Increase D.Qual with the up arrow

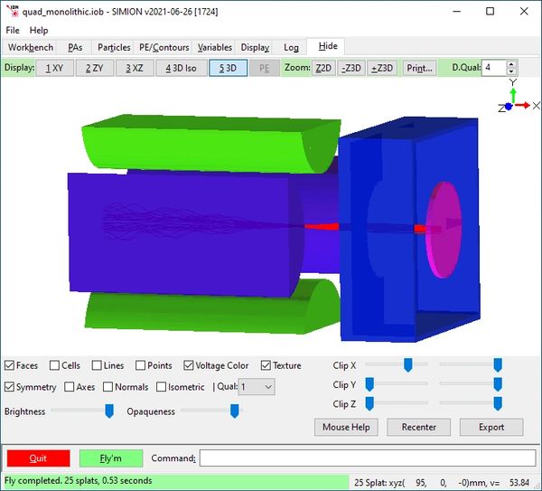coord(511,64)
